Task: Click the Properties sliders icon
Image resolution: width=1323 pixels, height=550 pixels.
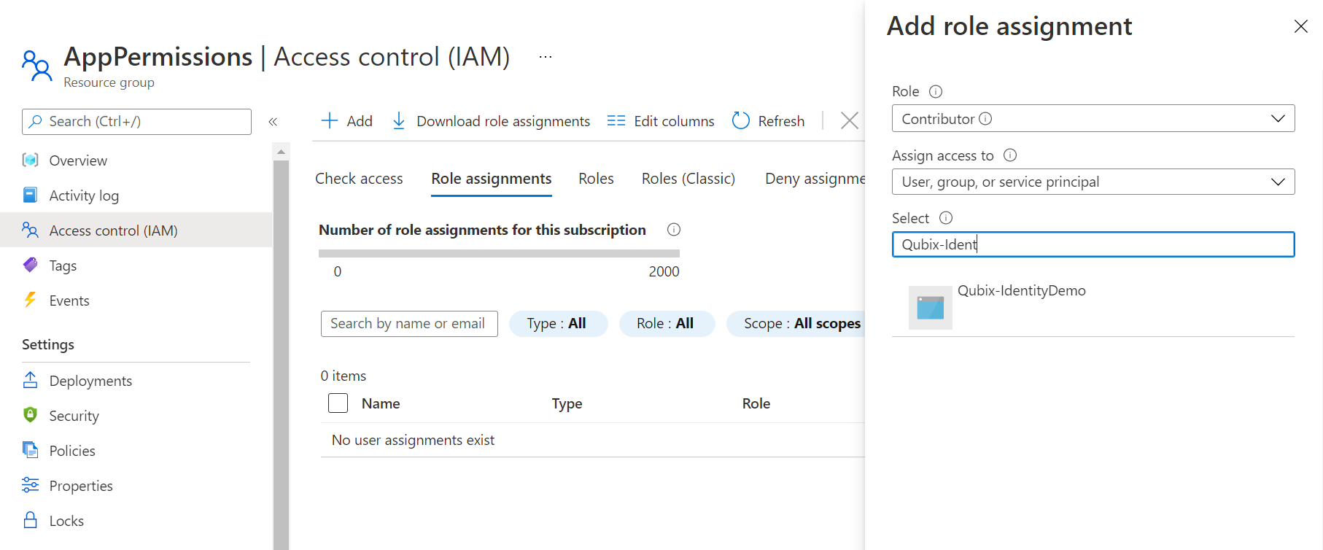Action: point(31,485)
